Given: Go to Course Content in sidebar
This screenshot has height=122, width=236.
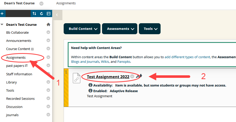Looking at the screenshot, I should (18, 49).
